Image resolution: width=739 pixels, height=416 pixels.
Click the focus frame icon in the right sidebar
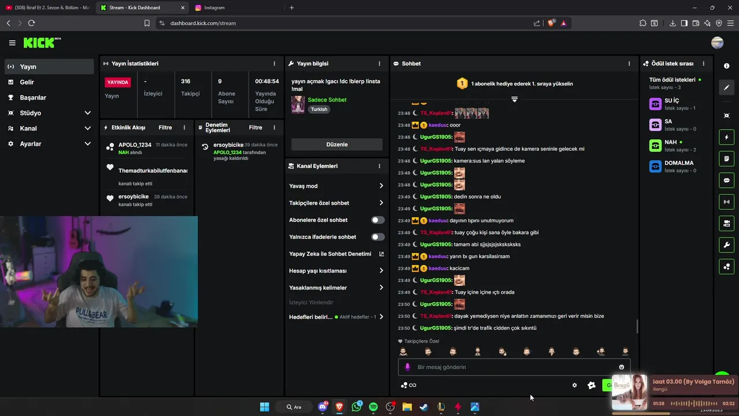pos(726,116)
